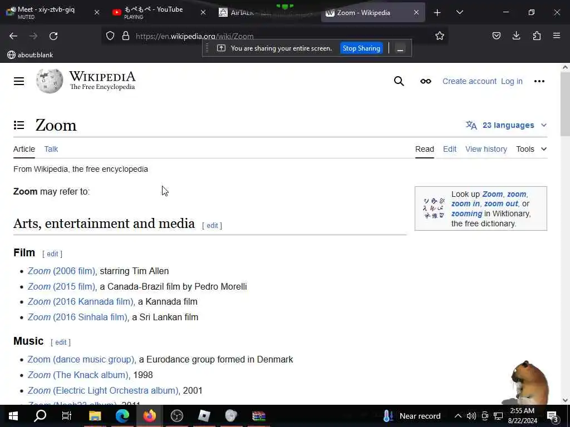Open the appearance glasses icon

pyautogui.click(x=426, y=81)
